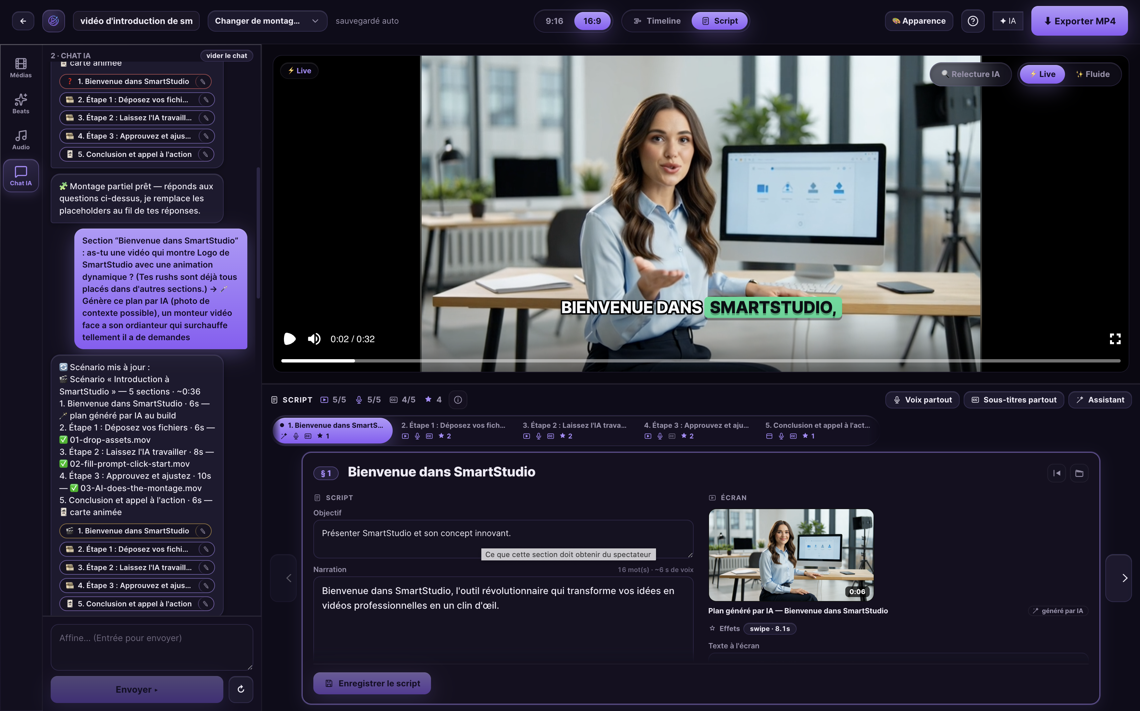This screenshot has width=1140, height=711.
Task: Edit pencil on top '4. Étape 3' chip
Action: click(206, 136)
